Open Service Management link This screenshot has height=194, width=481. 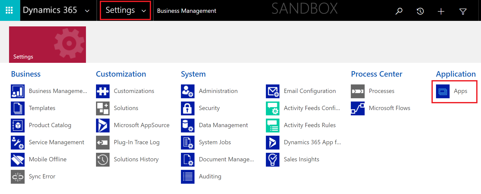pos(57,142)
